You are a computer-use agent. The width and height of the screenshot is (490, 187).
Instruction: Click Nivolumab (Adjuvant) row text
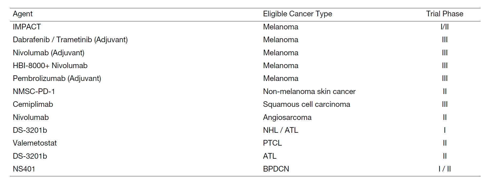[49, 53]
